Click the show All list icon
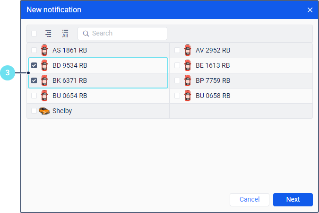 click(x=65, y=34)
